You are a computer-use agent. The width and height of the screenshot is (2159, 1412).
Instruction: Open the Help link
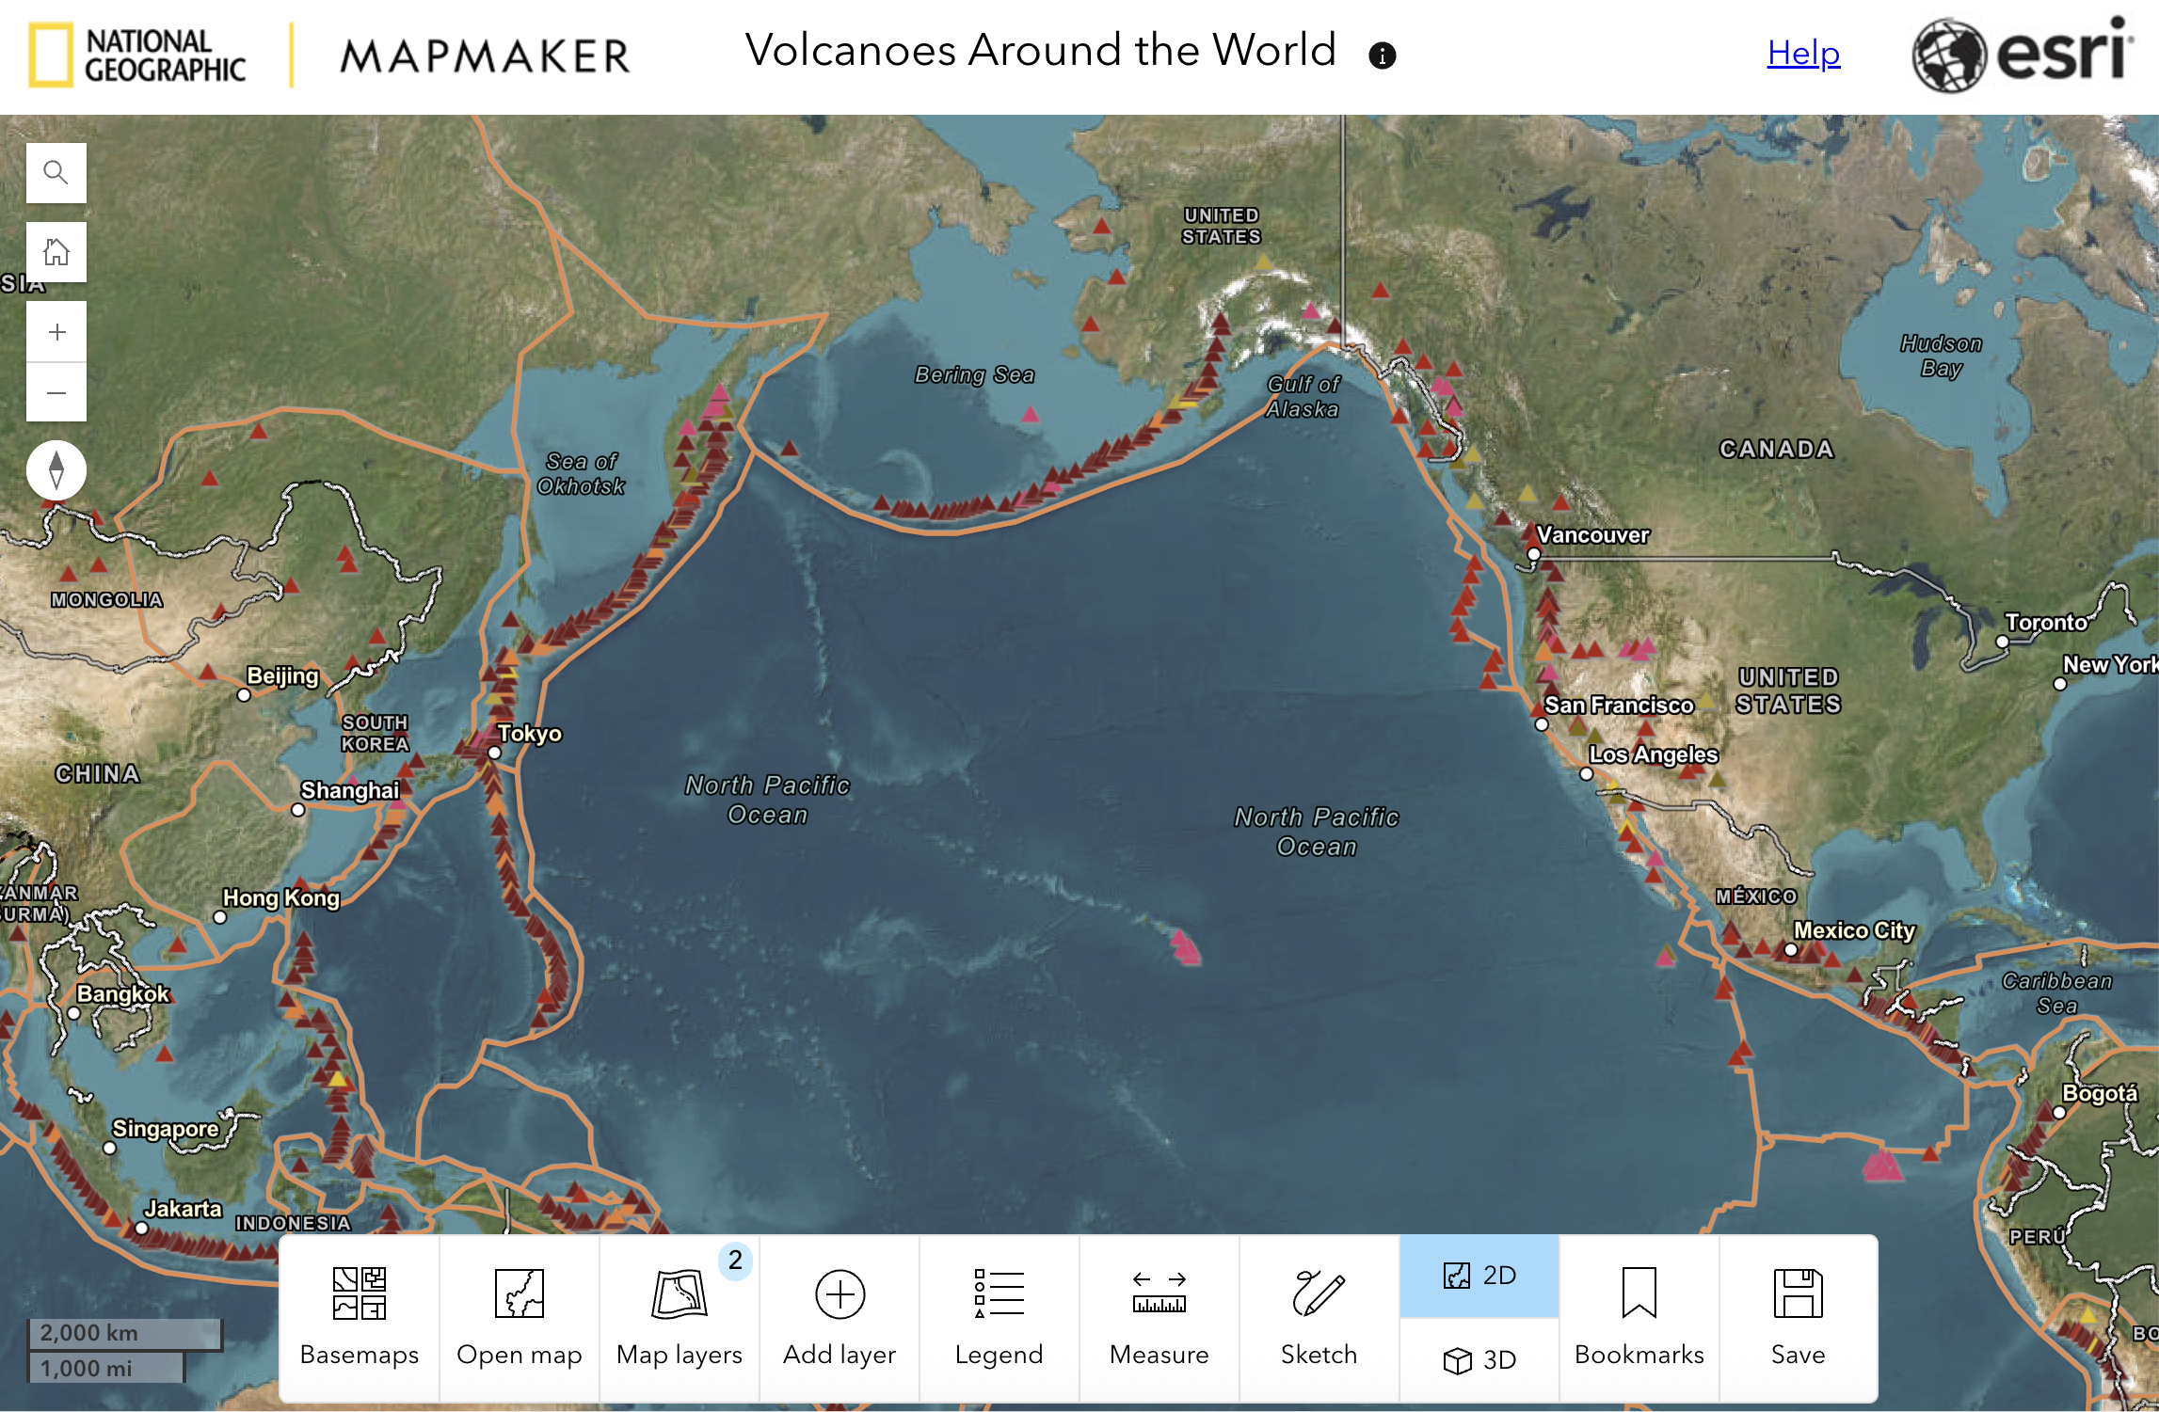1802,54
